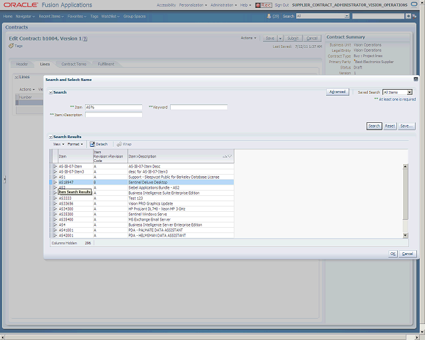Open the Save button dropdown arrow
The image size is (425, 340).
click(280, 39)
